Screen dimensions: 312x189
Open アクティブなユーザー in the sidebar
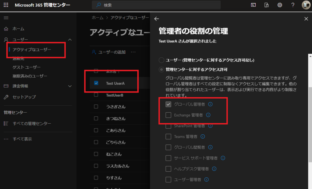(32, 49)
